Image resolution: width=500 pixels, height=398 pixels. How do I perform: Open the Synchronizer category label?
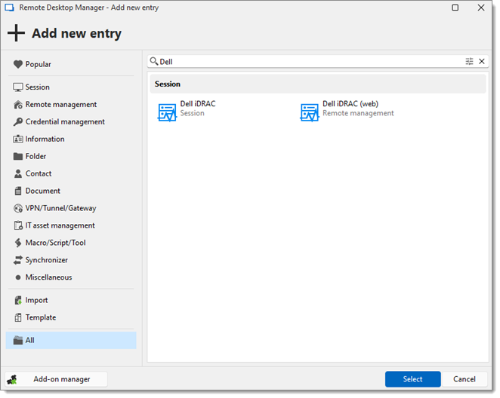(x=47, y=260)
